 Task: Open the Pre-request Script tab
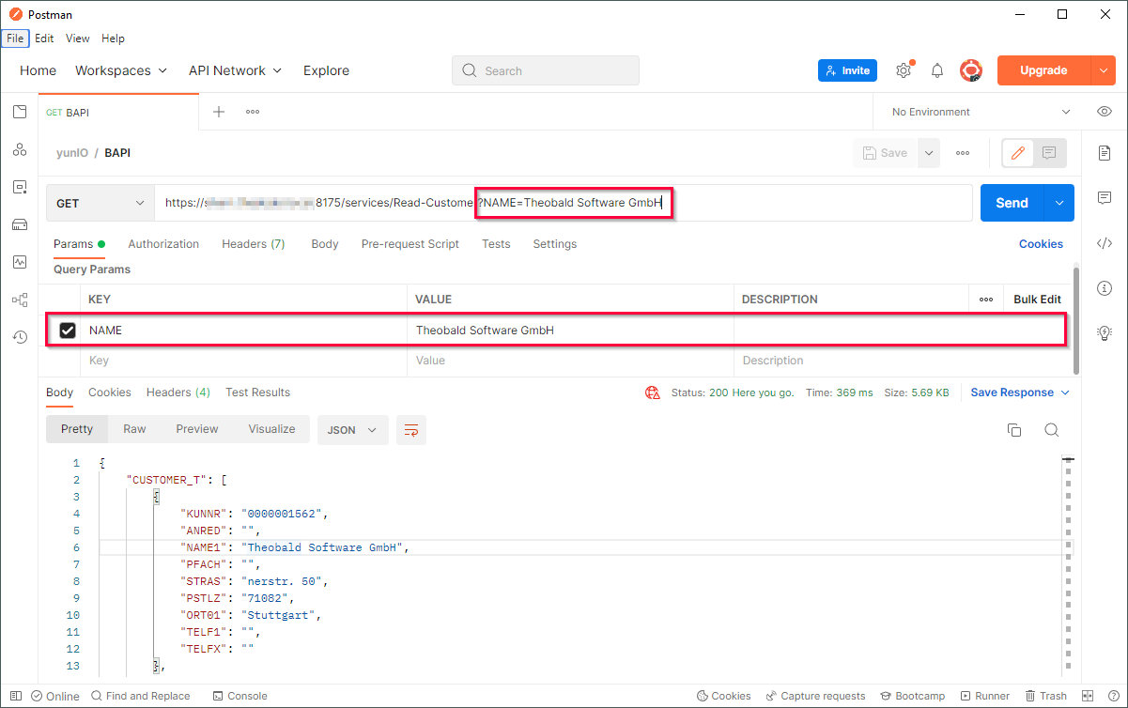pyautogui.click(x=410, y=244)
